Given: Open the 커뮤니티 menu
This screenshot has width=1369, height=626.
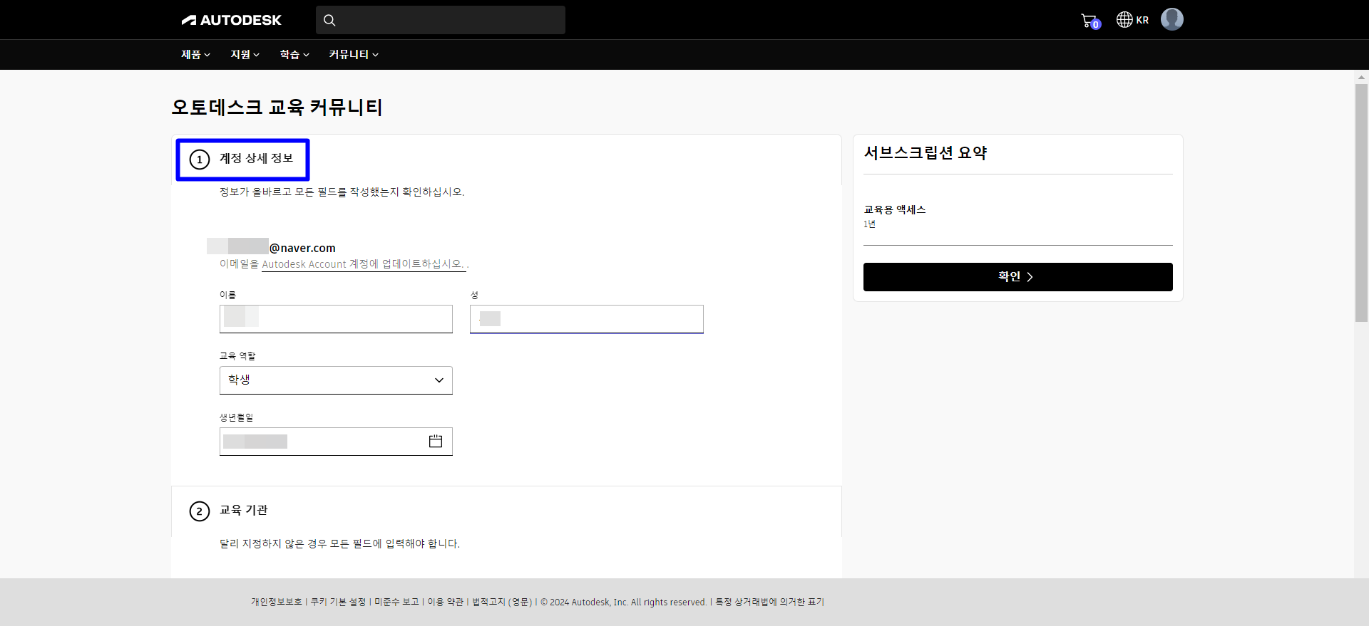Looking at the screenshot, I should tap(354, 54).
